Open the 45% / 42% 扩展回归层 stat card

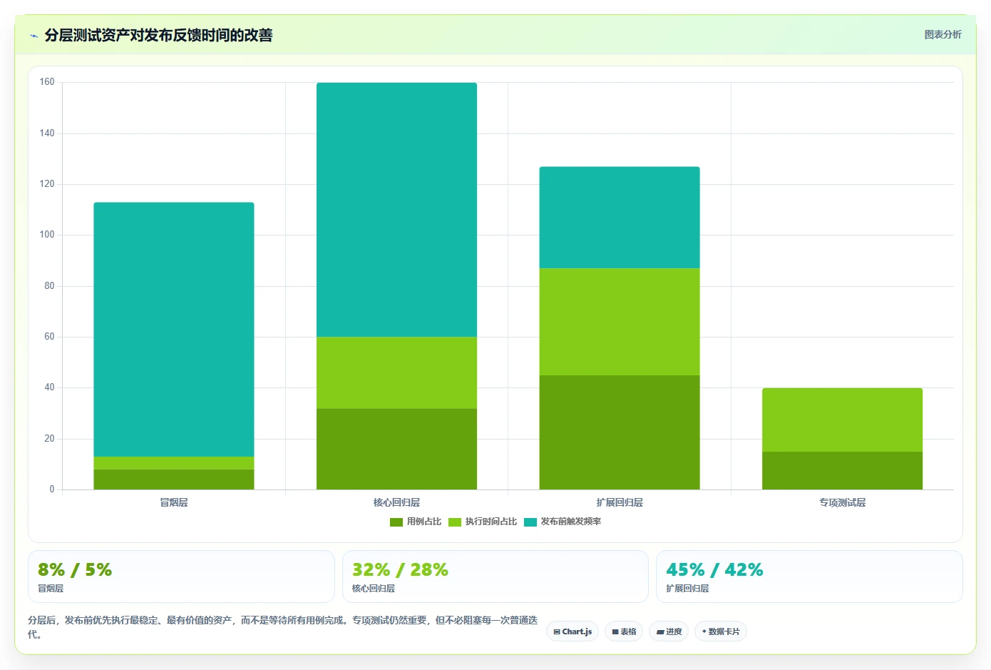pos(809,577)
